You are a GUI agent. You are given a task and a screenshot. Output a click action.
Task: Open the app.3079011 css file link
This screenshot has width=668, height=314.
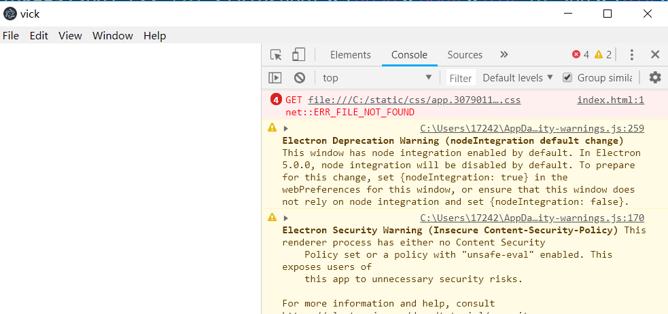coord(414,100)
